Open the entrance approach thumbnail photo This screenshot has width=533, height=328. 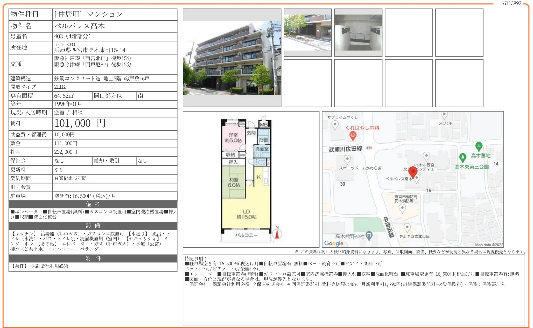(x=308, y=32)
